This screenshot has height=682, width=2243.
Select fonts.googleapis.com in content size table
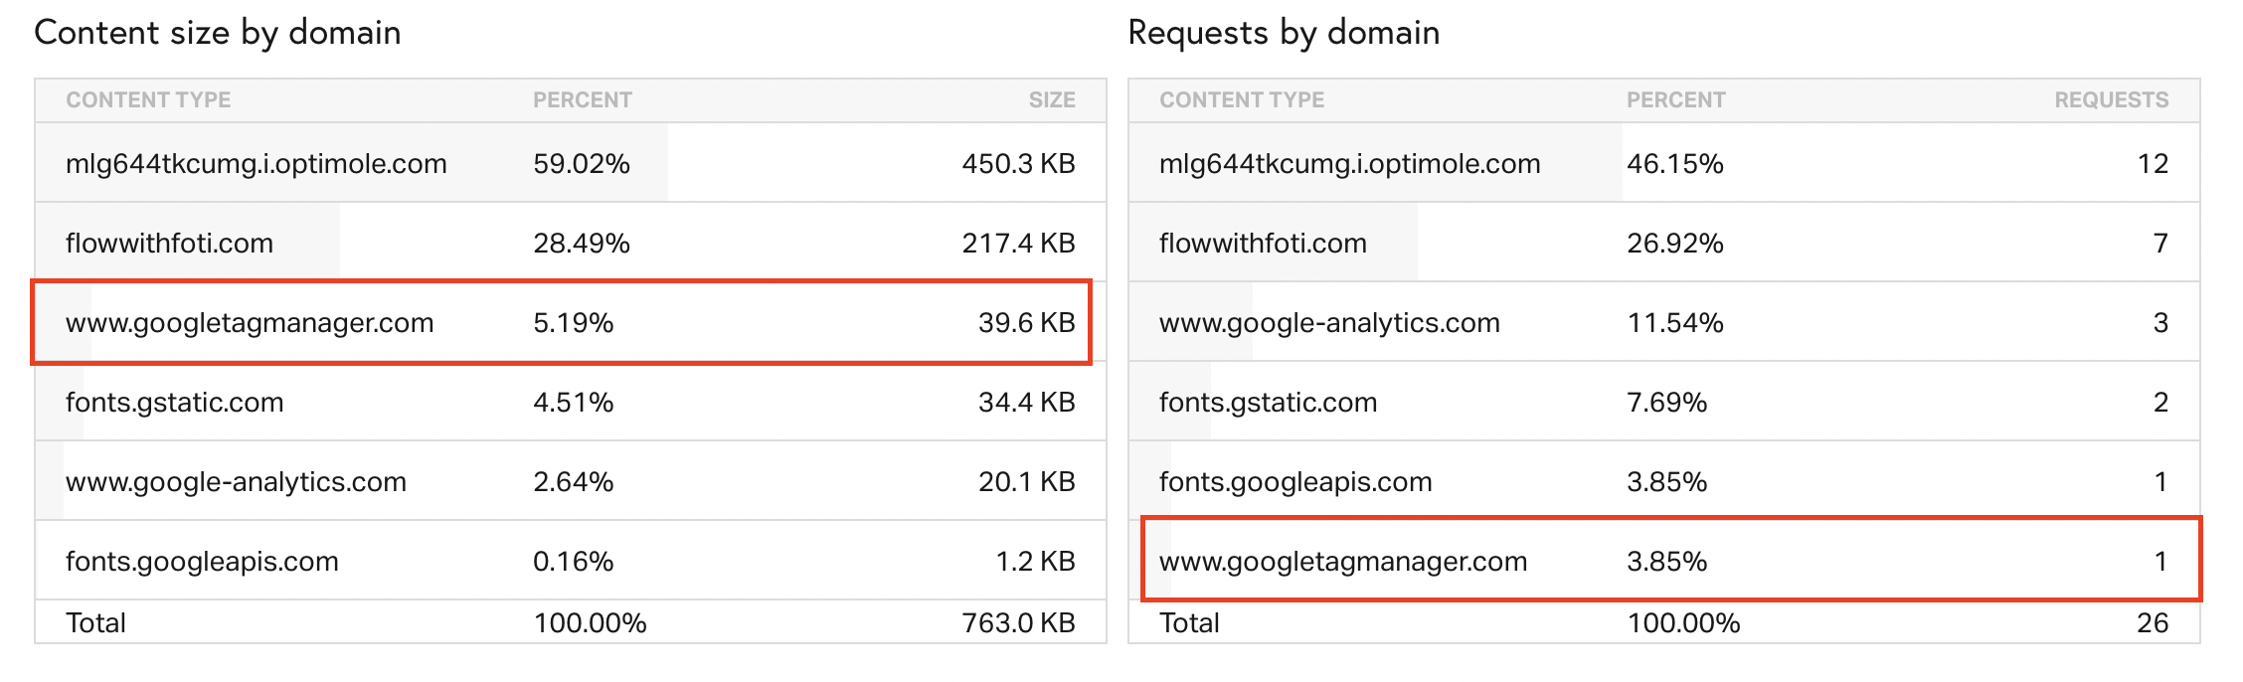(x=202, y=562)
